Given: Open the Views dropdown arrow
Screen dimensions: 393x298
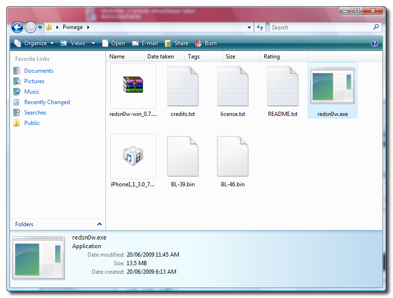Looking at the screenshot, I should [93, 43].
